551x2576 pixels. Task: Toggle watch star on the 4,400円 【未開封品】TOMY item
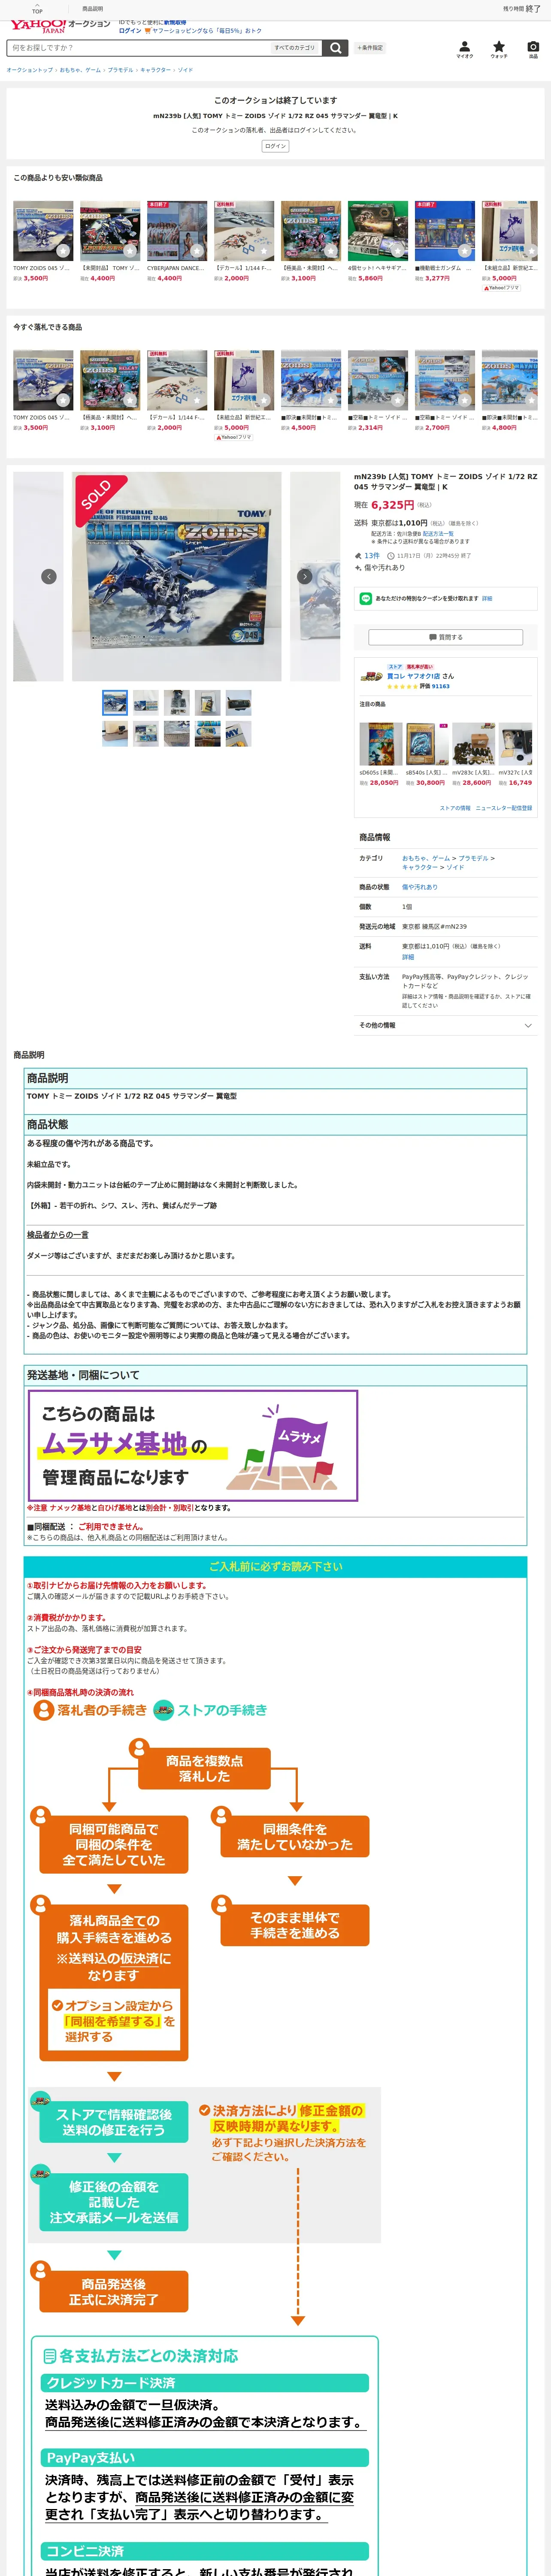click(x=130, y=251)
